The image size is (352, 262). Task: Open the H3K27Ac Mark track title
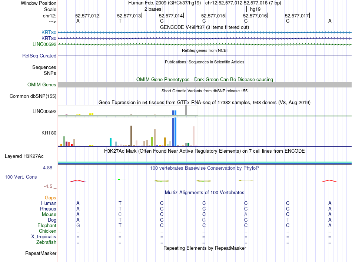(205, 151)
